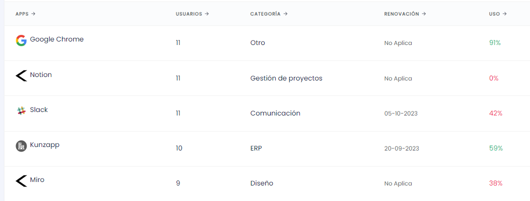This screenshot has height=201, width=530.
Task: Sort by the USO column arrow
Action: point(504,14)
